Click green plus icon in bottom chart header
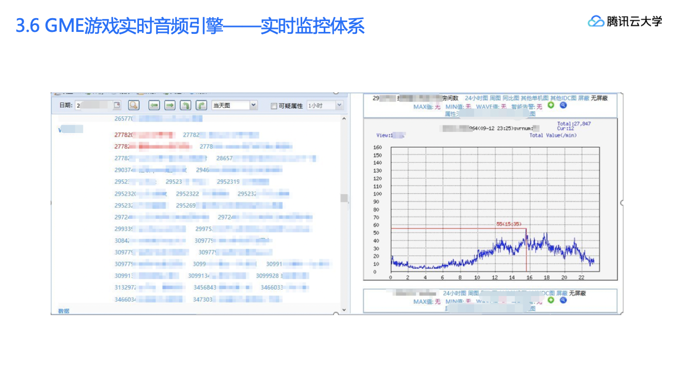Image resolution: width=675 pixels, height=373 pixels. (551, 300)
